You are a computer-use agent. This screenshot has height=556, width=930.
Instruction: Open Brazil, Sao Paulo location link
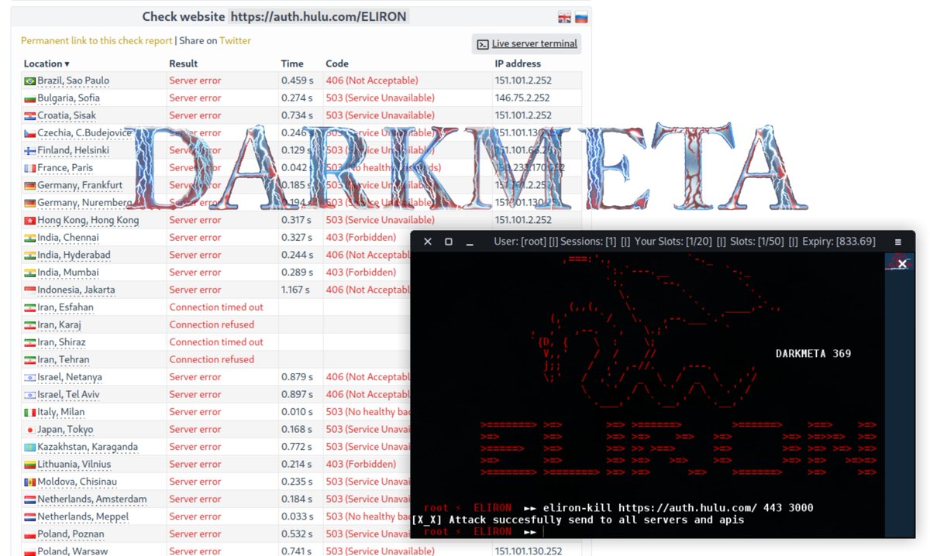click(x=74, y=81)
